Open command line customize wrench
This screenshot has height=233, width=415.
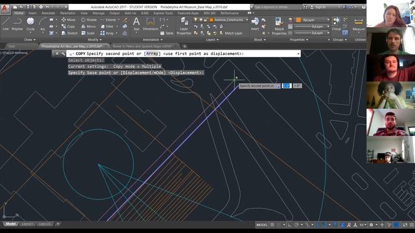pos(63,54)
